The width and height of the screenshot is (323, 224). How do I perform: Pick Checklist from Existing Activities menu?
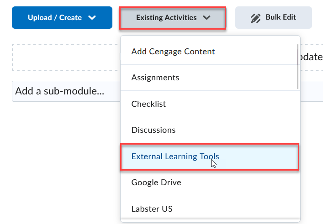148,104
